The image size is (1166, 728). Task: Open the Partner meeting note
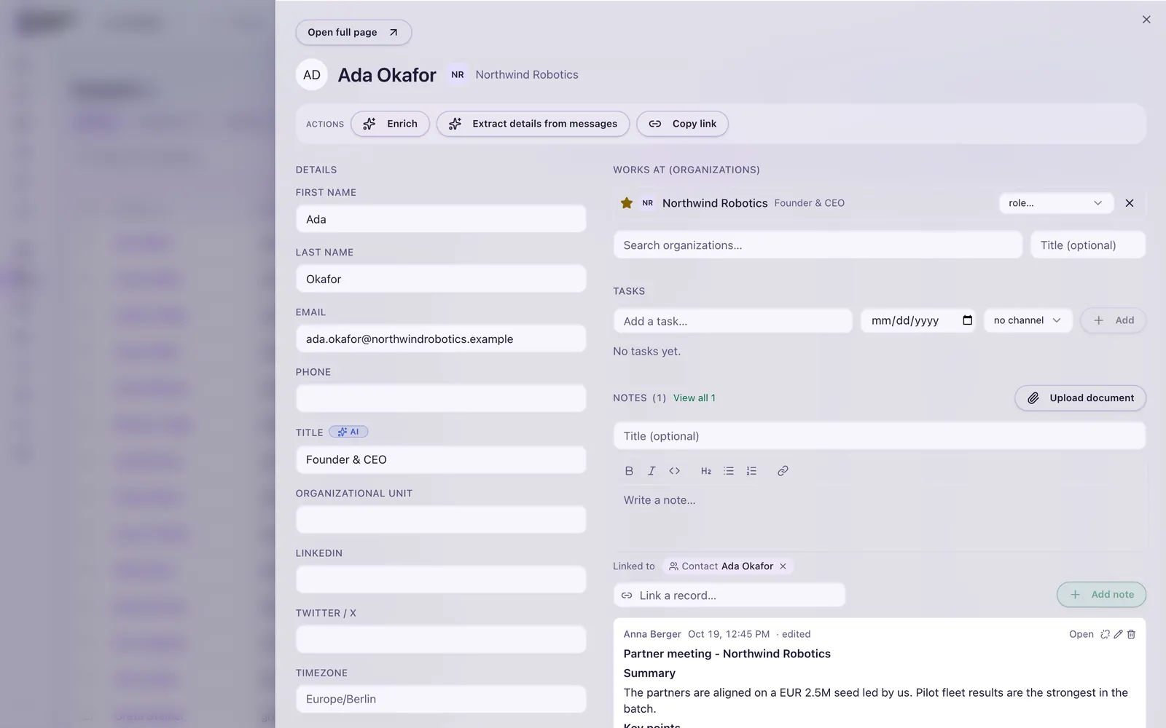tap(1081, 635)
